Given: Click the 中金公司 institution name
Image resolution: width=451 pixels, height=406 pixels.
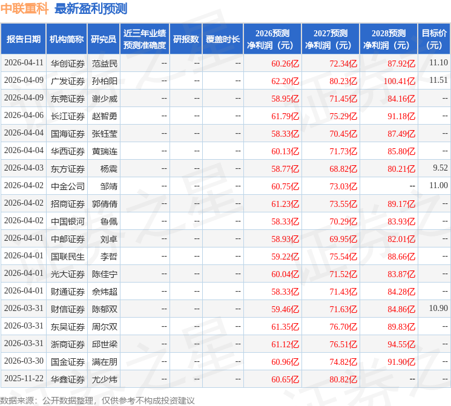Looking at the screenshot, I should coord(67,186).
